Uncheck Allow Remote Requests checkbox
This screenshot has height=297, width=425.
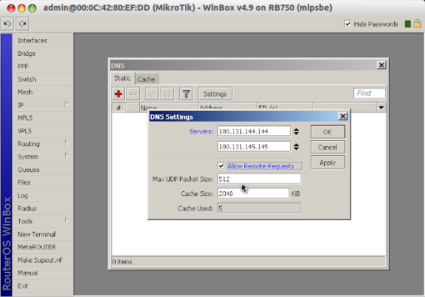click(221, 165)
